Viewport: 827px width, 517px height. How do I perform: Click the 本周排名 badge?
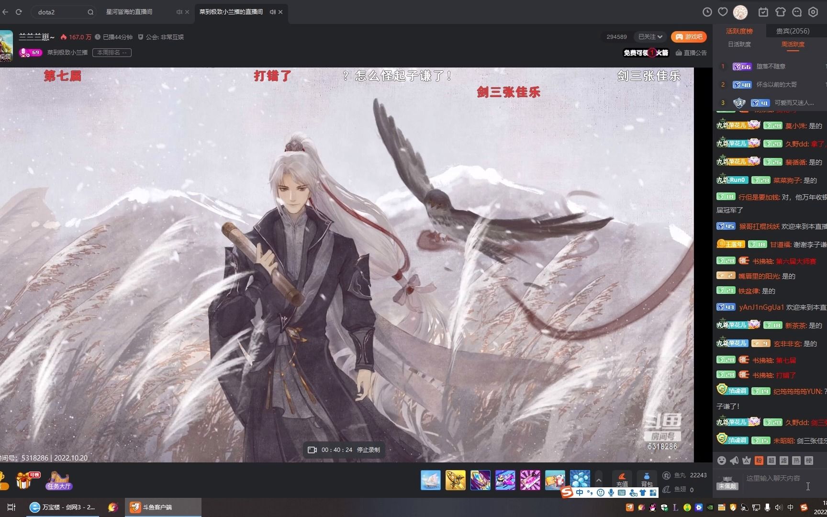[112, 53]
